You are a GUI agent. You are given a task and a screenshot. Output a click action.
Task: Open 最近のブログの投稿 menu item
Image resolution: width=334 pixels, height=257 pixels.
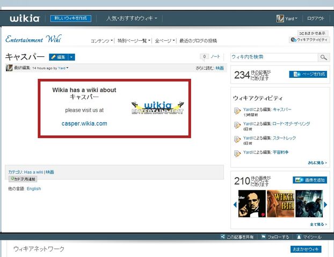coord(198,41)
